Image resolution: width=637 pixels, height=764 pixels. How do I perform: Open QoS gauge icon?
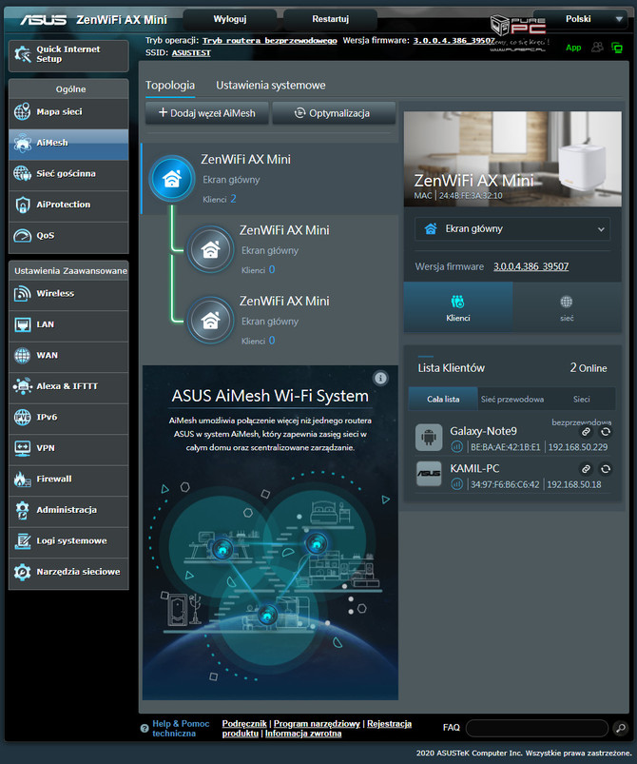click(23, 235)
